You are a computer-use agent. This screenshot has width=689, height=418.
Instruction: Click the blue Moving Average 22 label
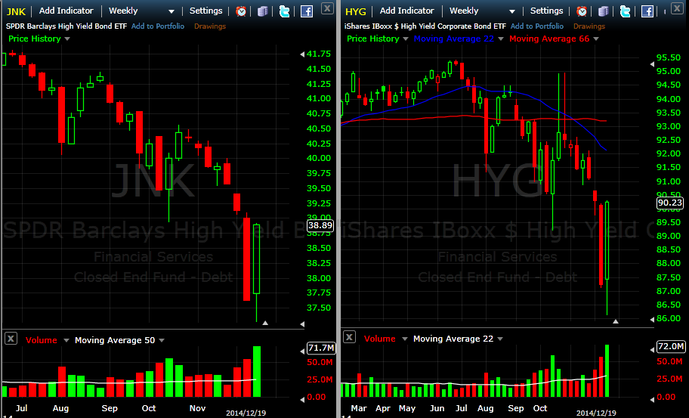453,39
